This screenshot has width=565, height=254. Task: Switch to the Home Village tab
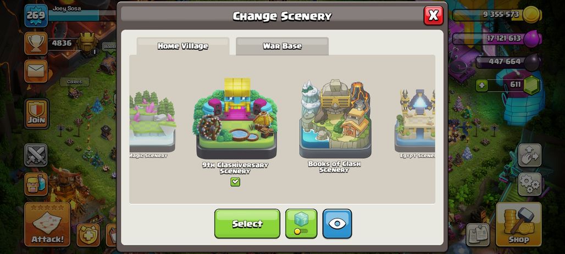tap(182, 46)
